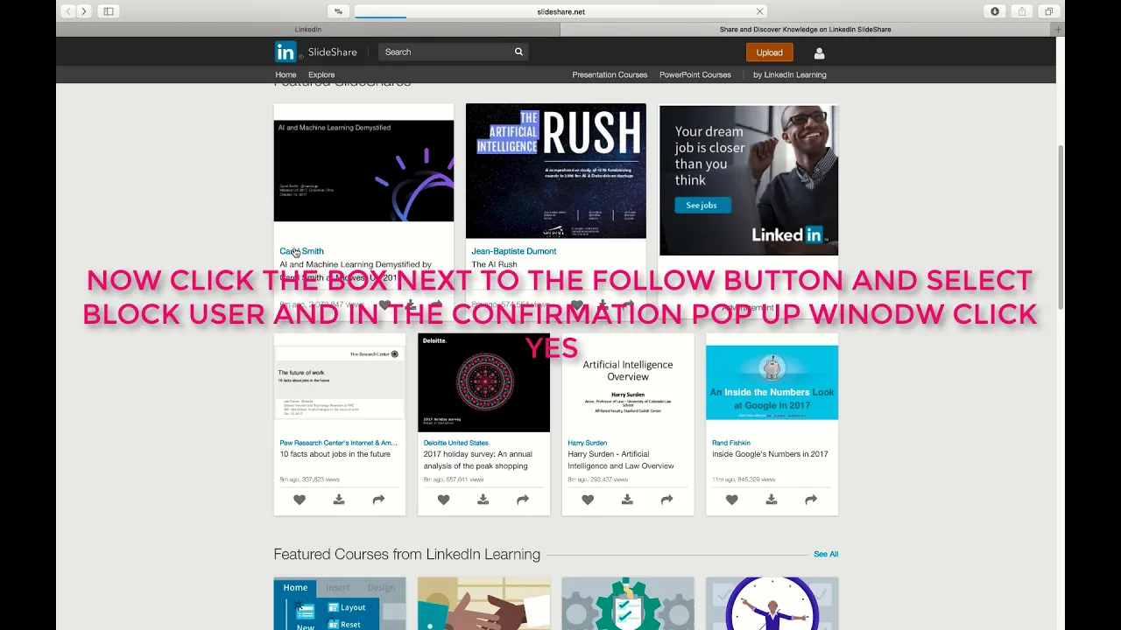The image size is (1121, 630).
Task: Open PowerPoint Courses link
Action: pyautogui.click(x=694, y=75)
